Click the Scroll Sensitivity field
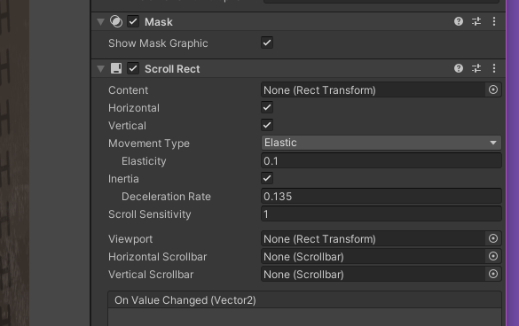 pyautogui.click(x=381, y=213)
